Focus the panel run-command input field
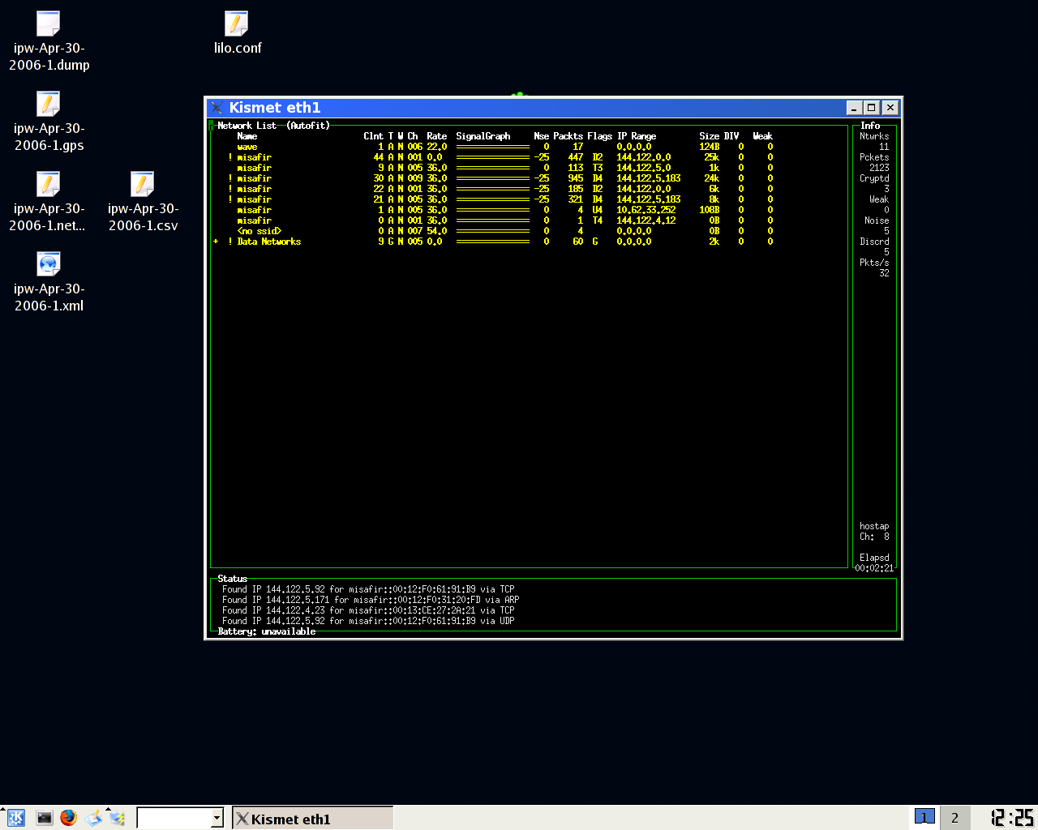This screenshot has height=830, width=1038. pos(174,819)
